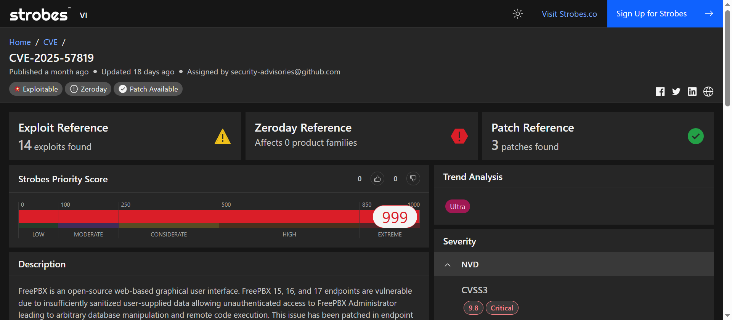This screenshot has width=732, height=320.
Task: Share on Facebook icon
Action: [660, 92]
